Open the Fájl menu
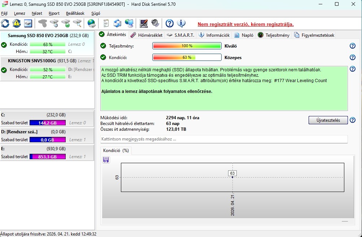The image size is (362, 237). [4, 13]
